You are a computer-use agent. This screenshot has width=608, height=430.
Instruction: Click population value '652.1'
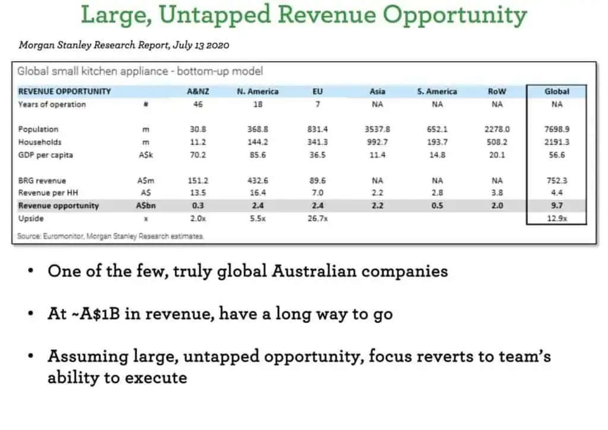click(x=437, y=129)
